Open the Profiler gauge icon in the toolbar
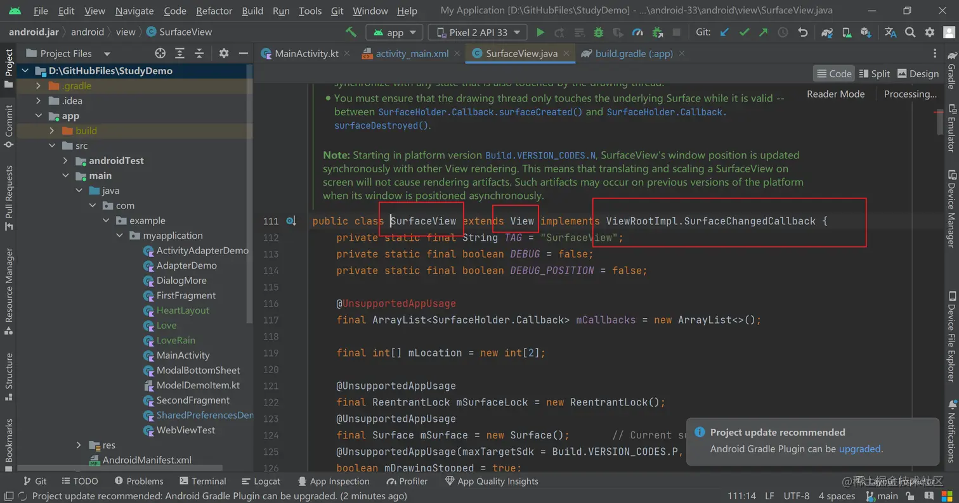 click(638, 32)
